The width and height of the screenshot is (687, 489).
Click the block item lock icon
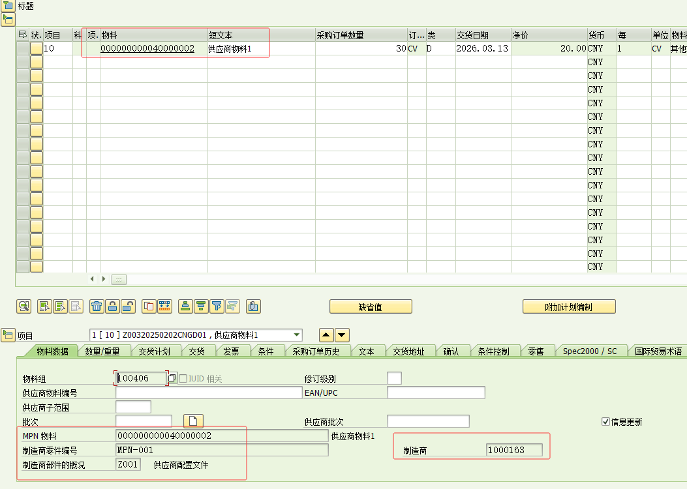(113, 306)
